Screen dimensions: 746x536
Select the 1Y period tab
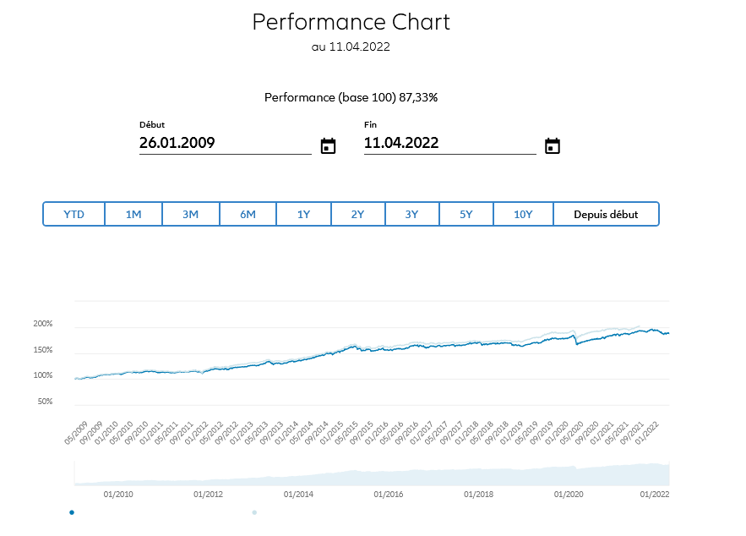(x=303, y=214)
